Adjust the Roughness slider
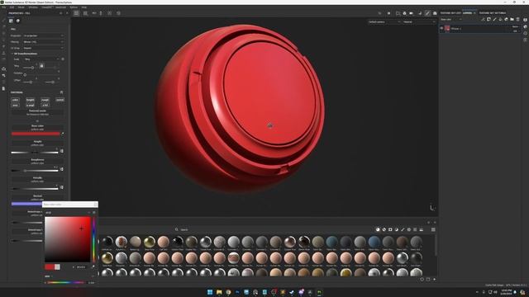Image resolution: width=529 pixels, height=297 pixels. 35,171
